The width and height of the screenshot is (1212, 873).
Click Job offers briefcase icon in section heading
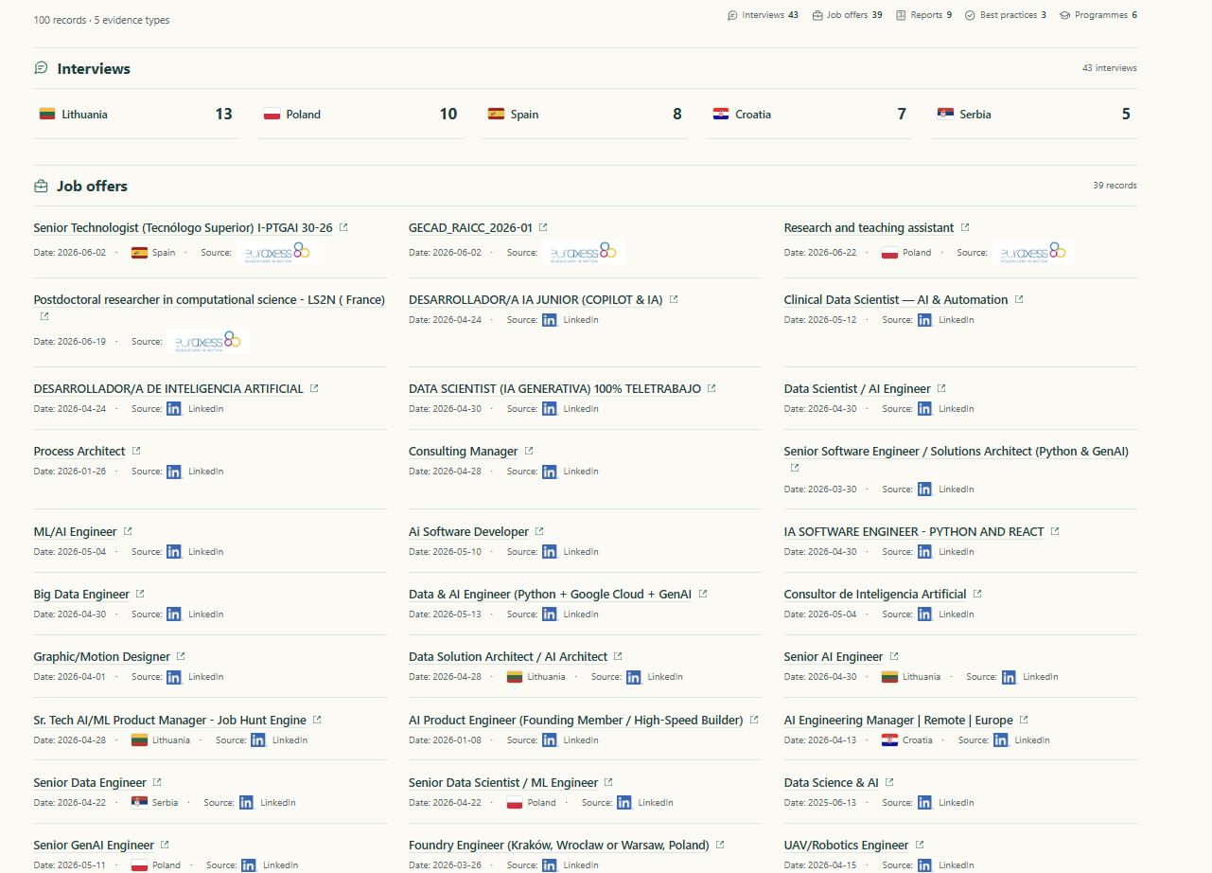coord(41,187)
